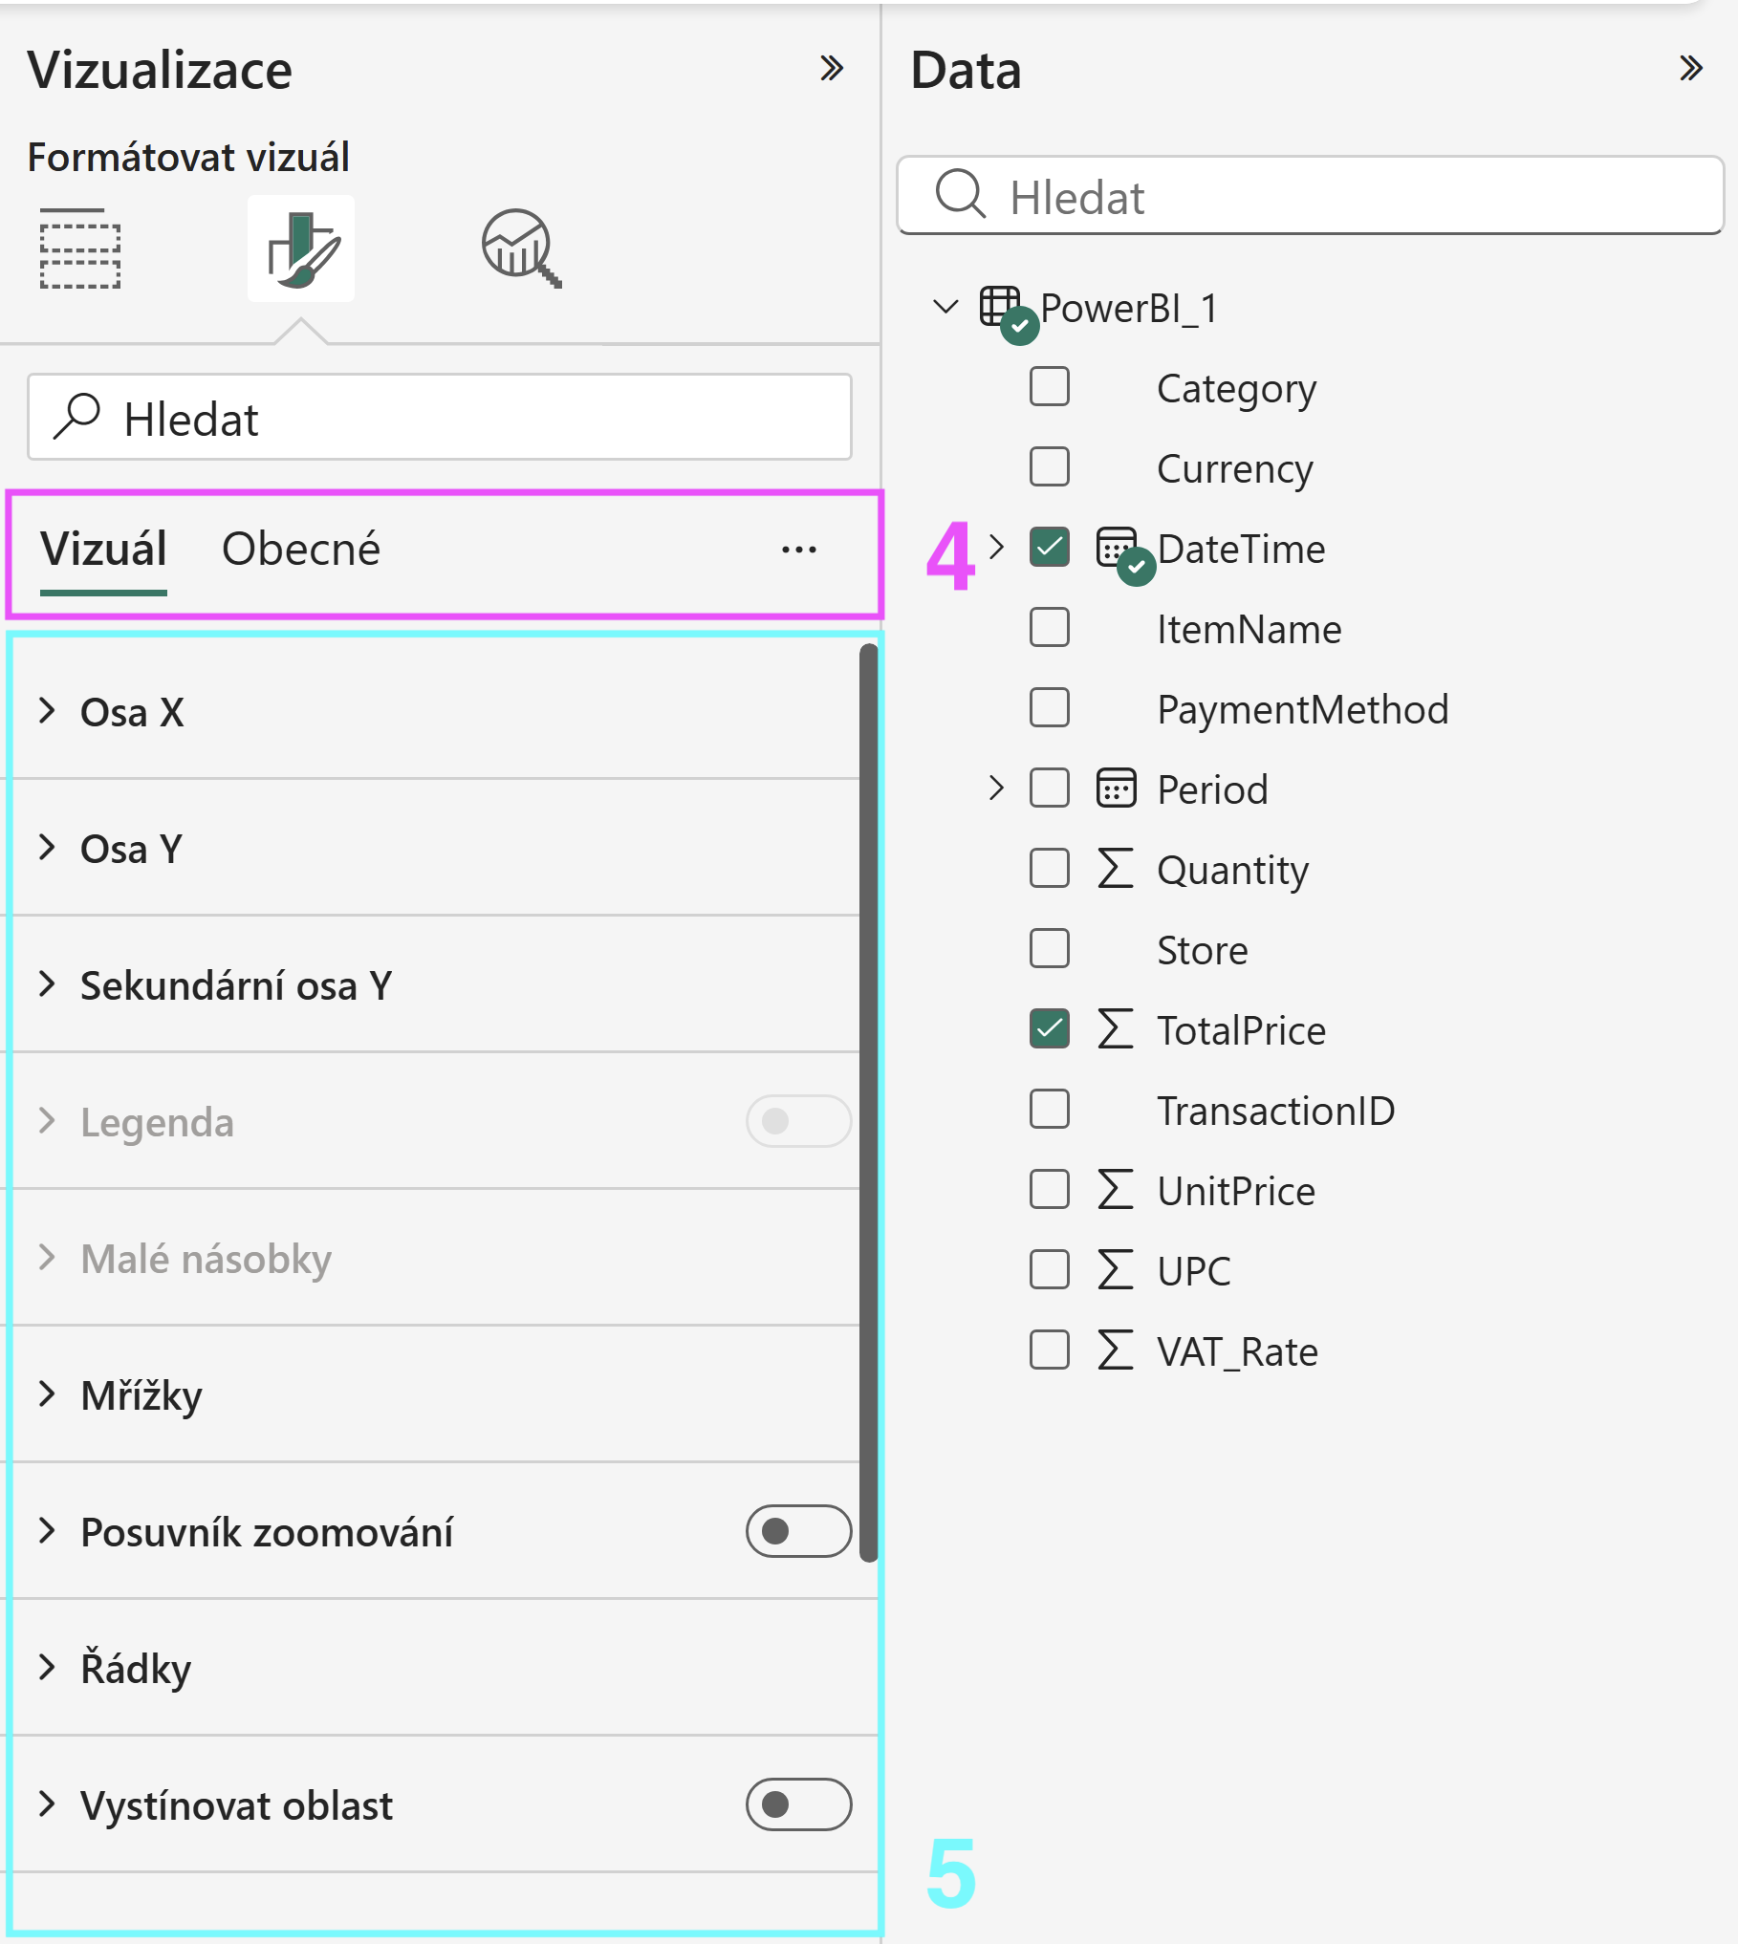Expand the Period hierarchy chevron
The width and height of the screenshot is (1738, 1944).
click(996, 788)
